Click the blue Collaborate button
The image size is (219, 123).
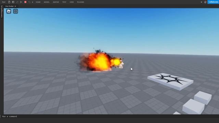(x=213, y=2)
